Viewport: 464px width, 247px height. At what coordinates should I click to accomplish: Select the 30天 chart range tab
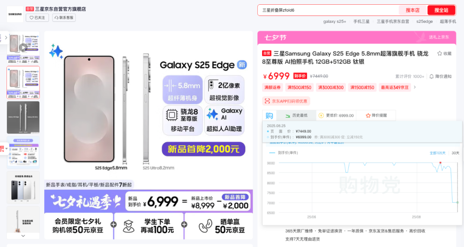click(x=455, y=153)
